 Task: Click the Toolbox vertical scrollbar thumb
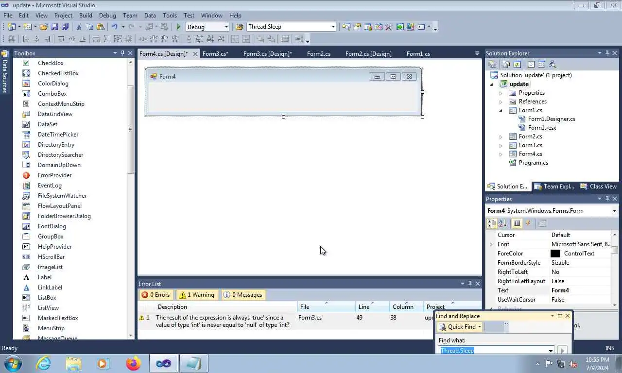130,130
